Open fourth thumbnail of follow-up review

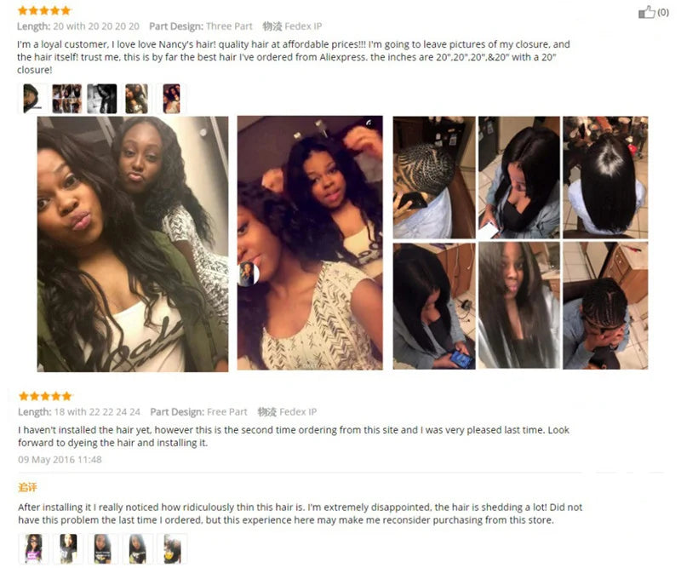pos(137,549)
